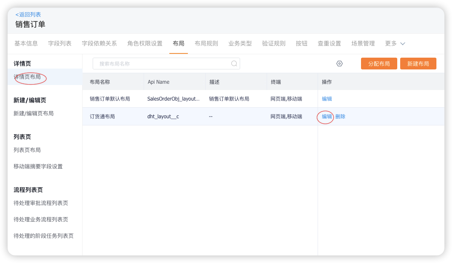The width and height of the screenshot is (452, 263).
Task: Delete the 订货通布局 row
Action: point(340,117)
